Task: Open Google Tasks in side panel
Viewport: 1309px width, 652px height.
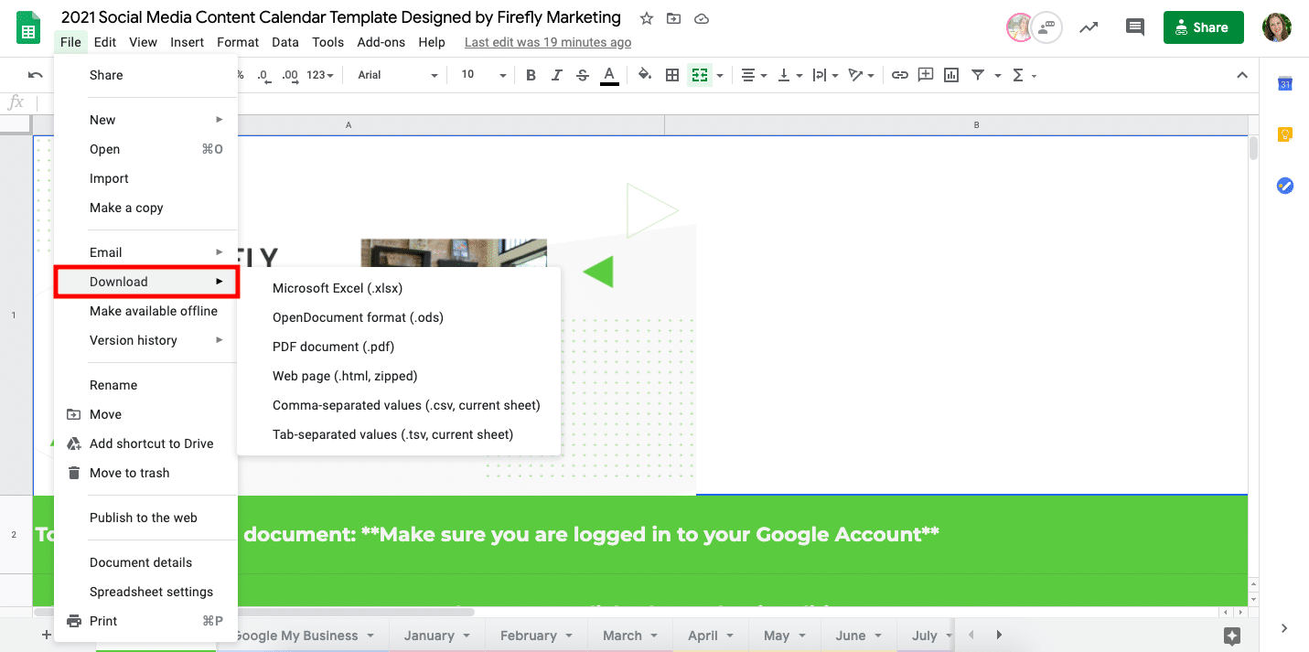Action: (1284, 186)
